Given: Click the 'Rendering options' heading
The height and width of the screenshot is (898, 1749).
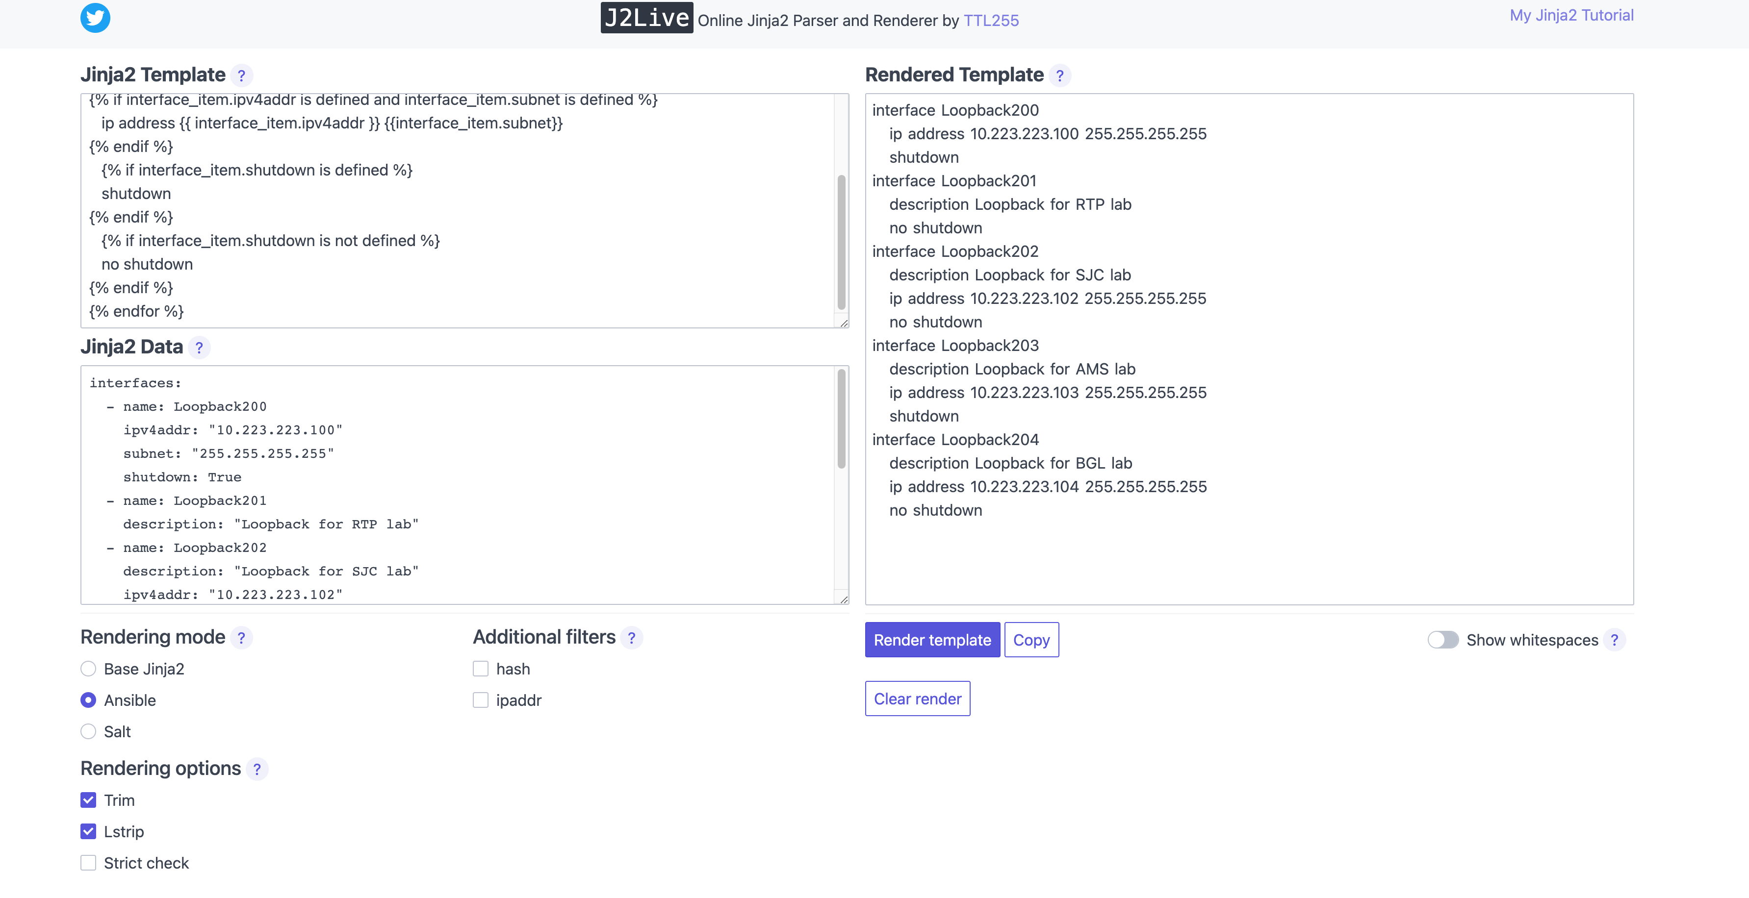Looking at the screenshot, I should click(x=160, y=769).
